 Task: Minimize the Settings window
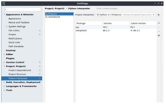(155, 4)
